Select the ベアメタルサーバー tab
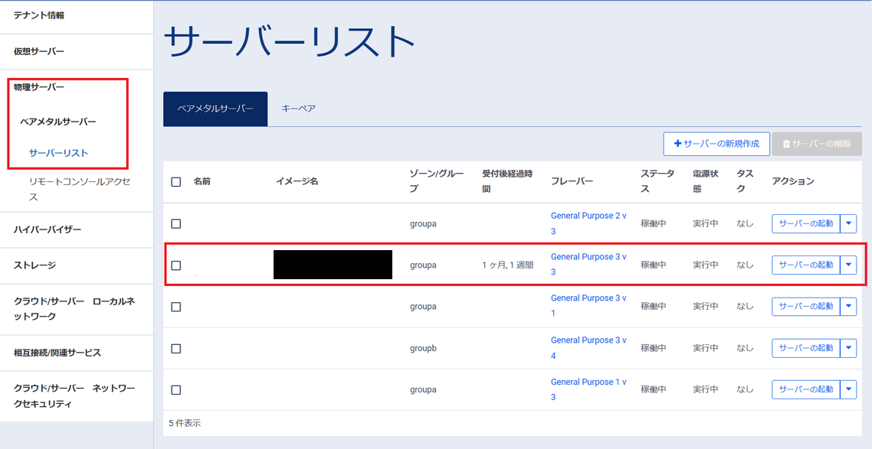 215,109
